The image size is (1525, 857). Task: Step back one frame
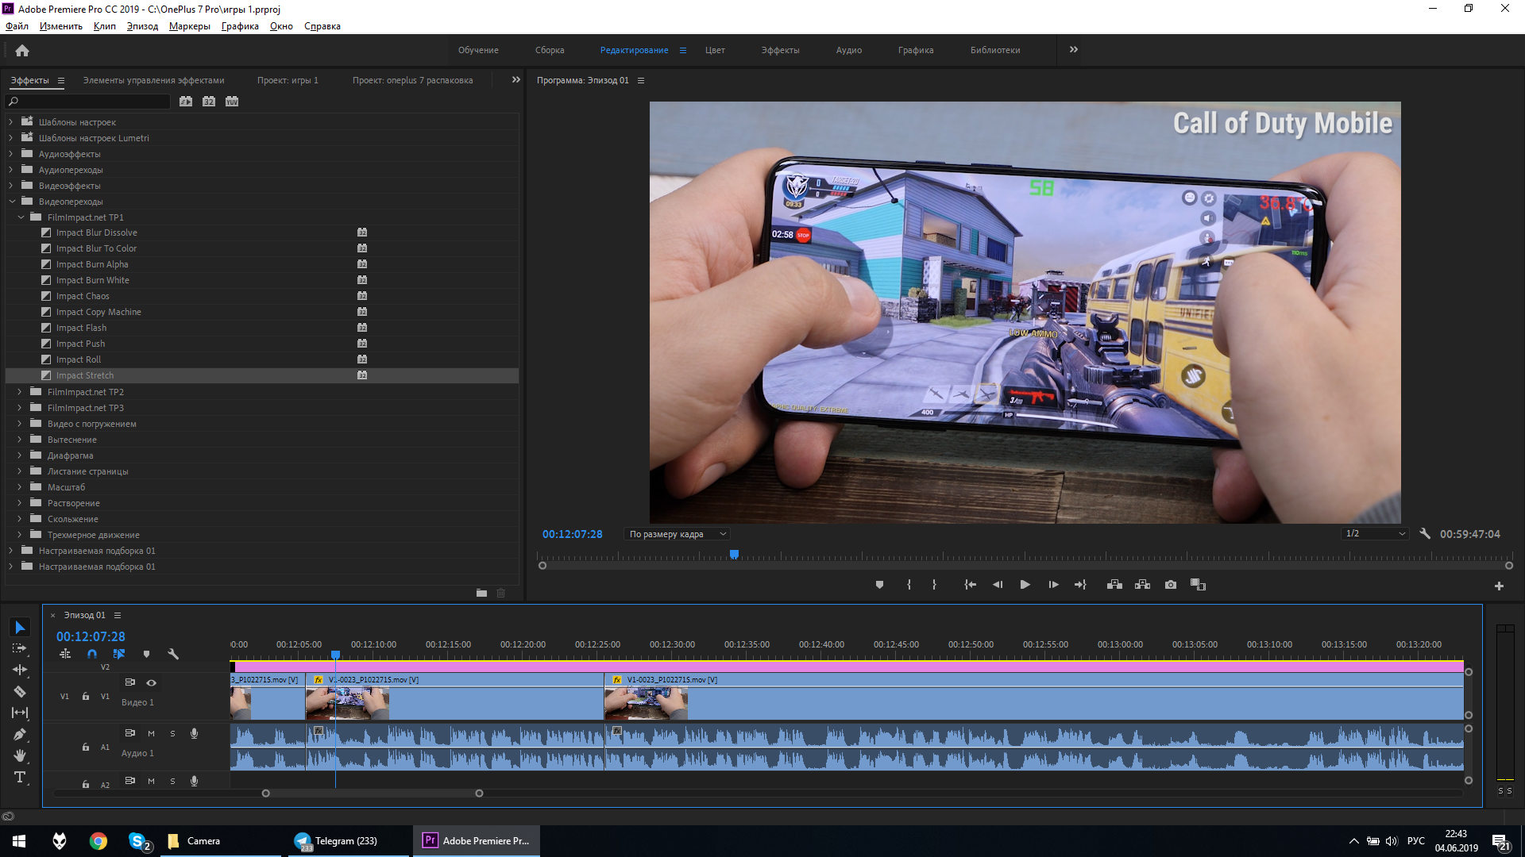998,585
